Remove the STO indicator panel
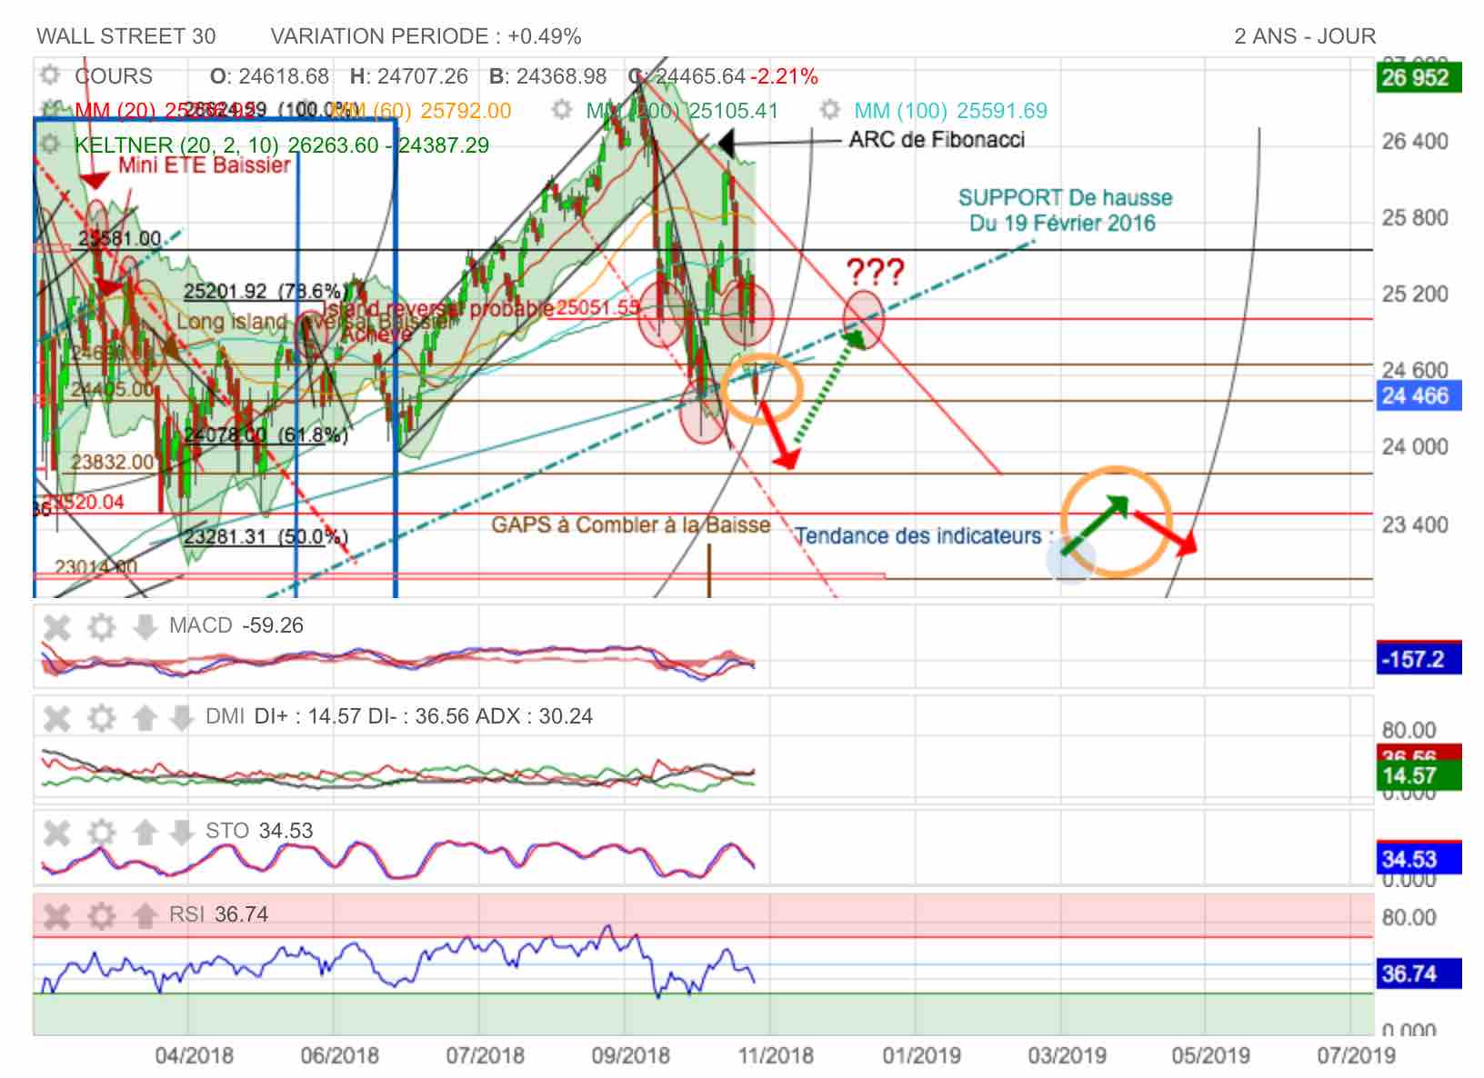The height and width of the screenshot is (1078, 1484). (x=56, y=832)
